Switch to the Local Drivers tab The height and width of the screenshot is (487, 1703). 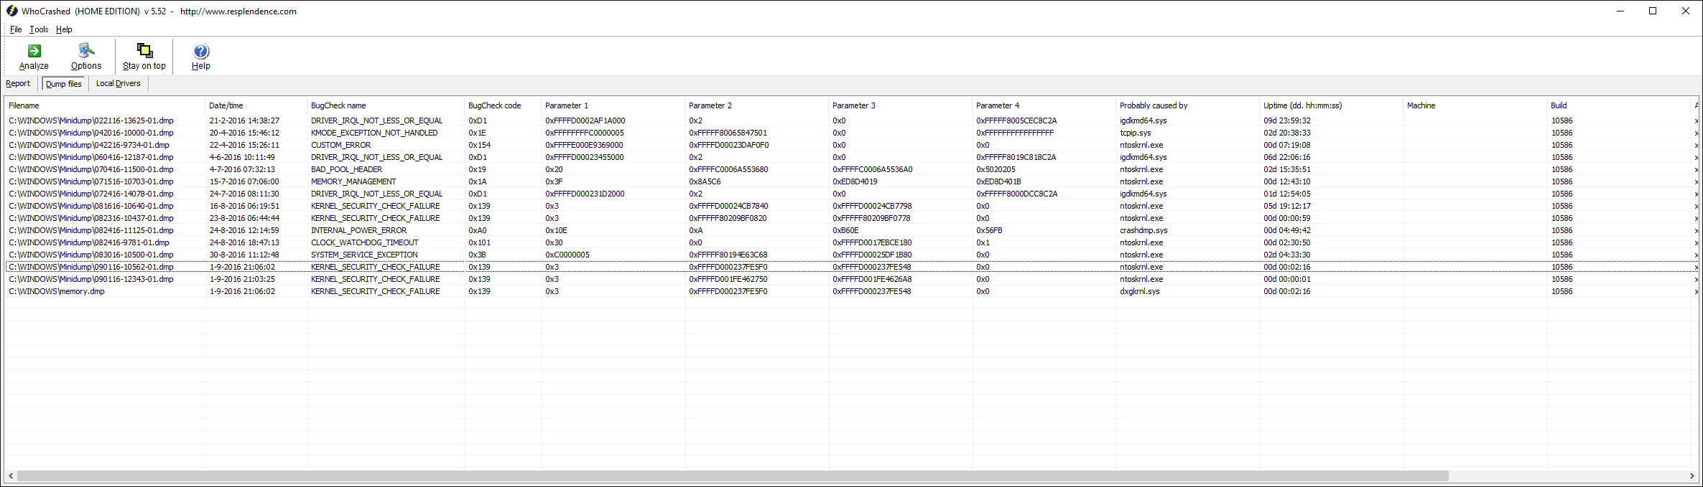pos(119,83)
